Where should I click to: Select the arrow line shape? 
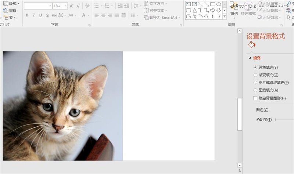coord(207,4)
